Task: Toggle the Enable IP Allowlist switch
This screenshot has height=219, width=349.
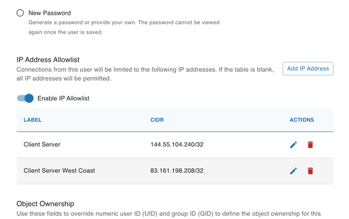Action: tap(25, 98)
